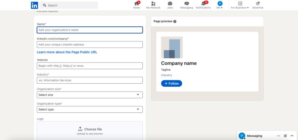The image size is (298, 140).
Task: Click the Advertise icon
Action: coord(258,3)
